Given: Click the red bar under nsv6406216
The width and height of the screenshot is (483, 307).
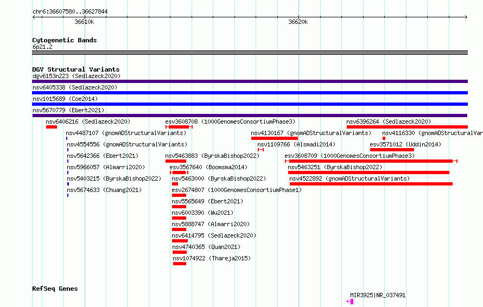Looking at the screenshot, I should pos(52,127).
